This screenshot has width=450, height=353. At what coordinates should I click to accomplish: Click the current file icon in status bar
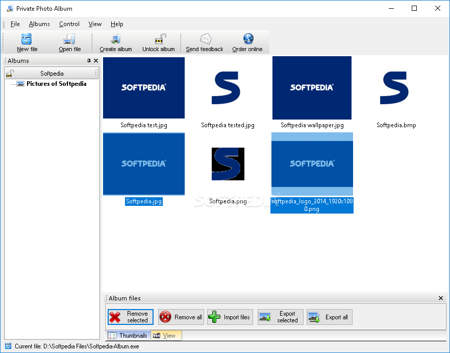tap(8, 346)
